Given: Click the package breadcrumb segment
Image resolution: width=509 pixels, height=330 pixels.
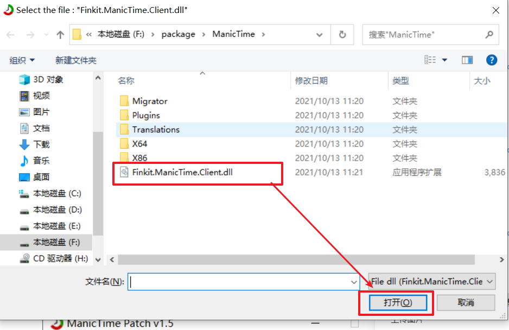Looking at the screenshot, I should (178, 34).
